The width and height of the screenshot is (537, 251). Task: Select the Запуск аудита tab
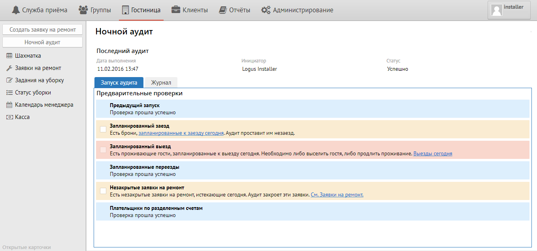point(119,83)
